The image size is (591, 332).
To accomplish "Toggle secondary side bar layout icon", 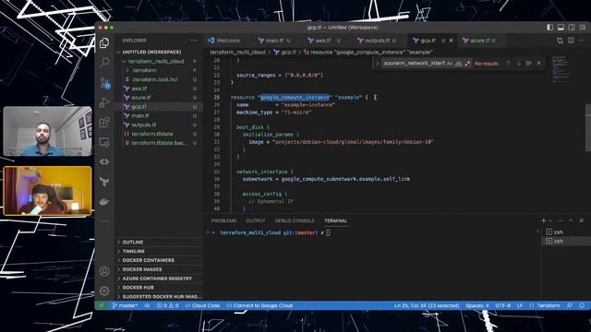I will coord(572,27).
